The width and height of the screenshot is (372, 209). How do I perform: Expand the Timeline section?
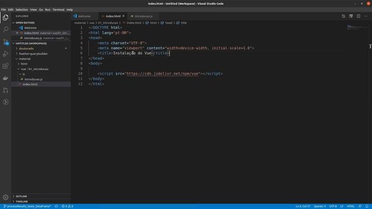(22, 201)
